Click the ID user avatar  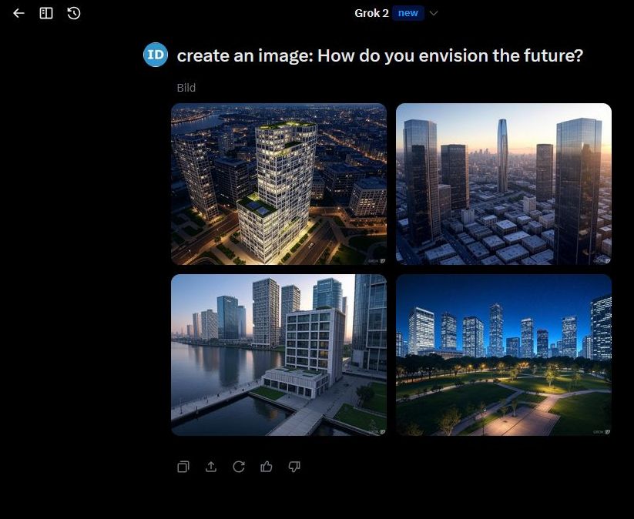156,55
